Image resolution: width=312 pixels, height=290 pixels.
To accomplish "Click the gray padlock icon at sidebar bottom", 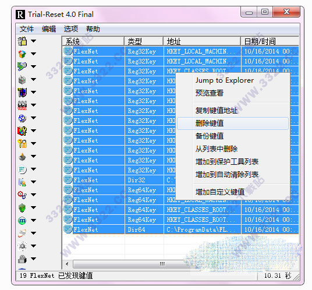I will pos(22,259).
